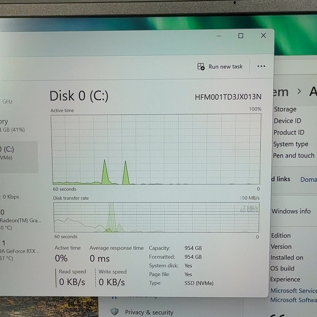Click the Active time graph
This screenshot has height=317, width=317.
156,149
